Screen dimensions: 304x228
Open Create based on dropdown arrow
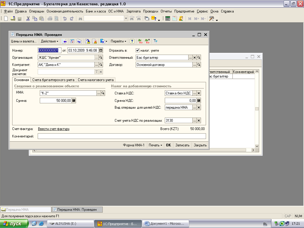pos(107,41)
